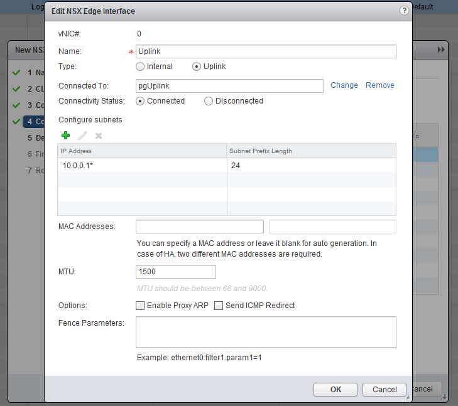458x406 pixels.
Task: Select the Internal type radio button
Action: coord(140,67)
